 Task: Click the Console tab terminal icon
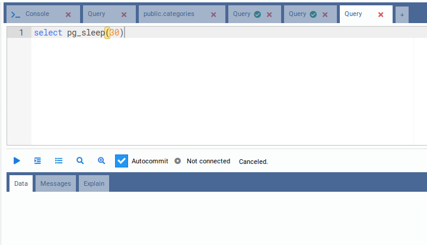(16, 14)
